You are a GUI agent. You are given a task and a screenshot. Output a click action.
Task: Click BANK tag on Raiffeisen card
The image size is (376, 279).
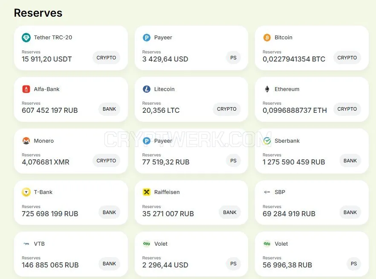click(230, 212)
